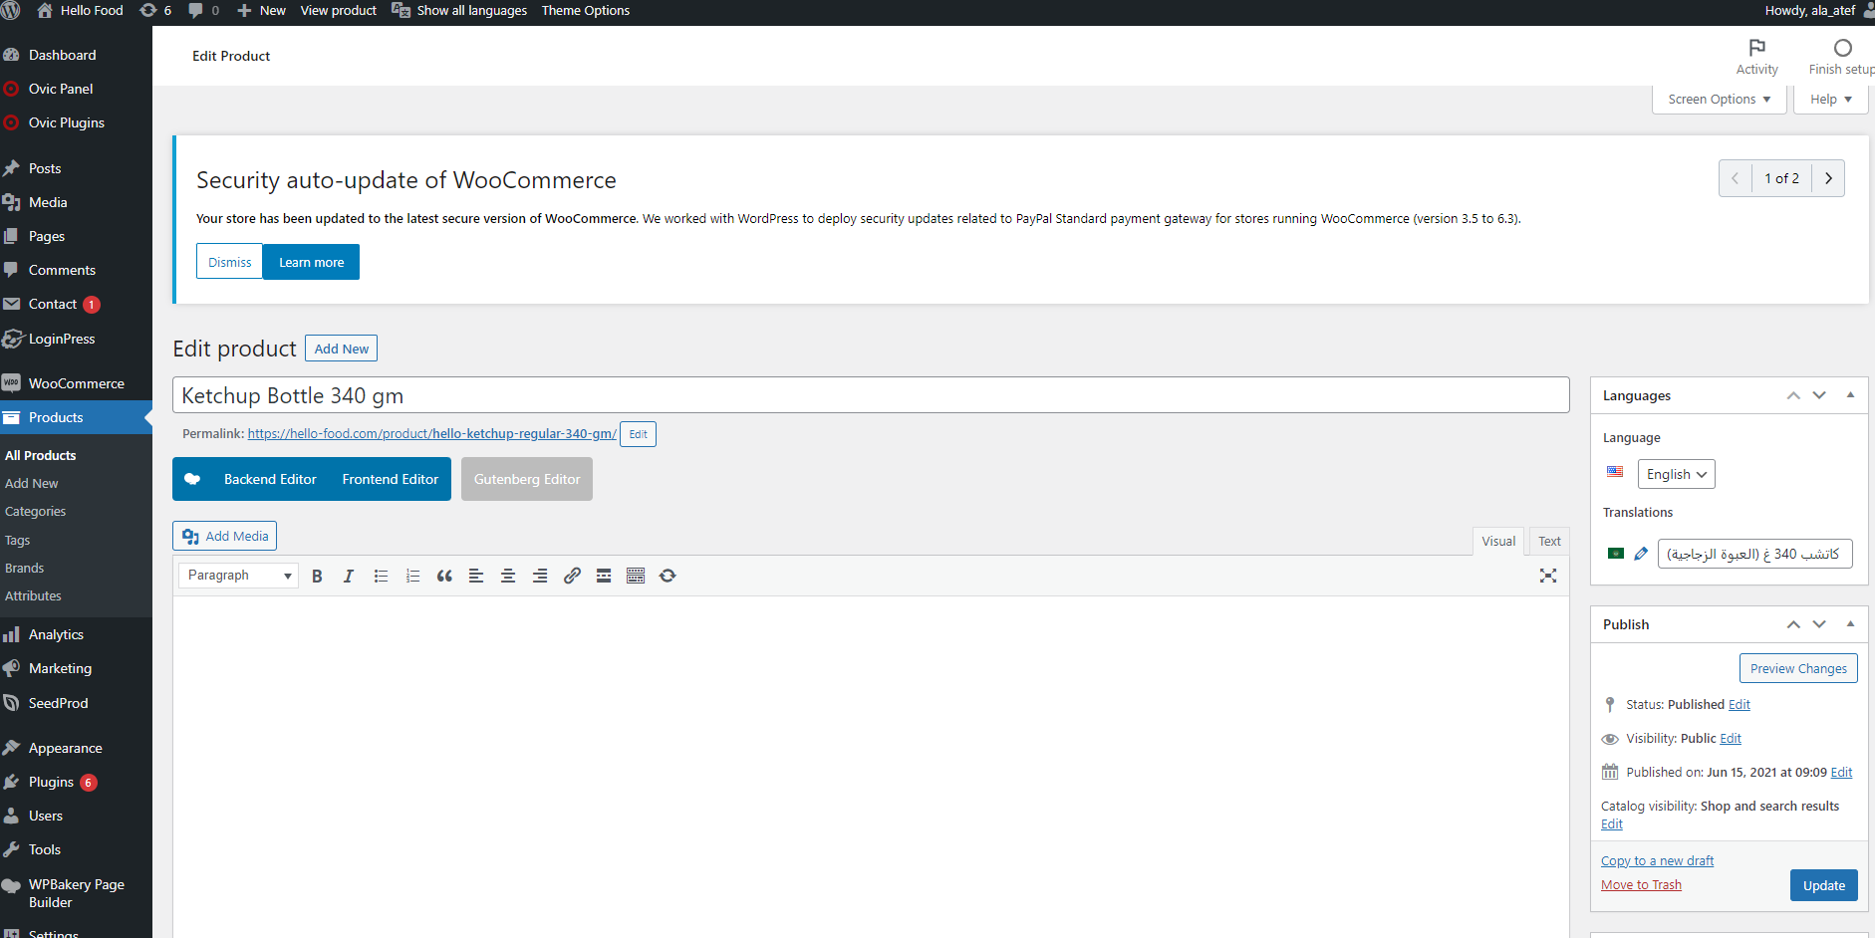The width and height of the screenshot is (1875, 938).
Task: Click Add New next to Edit product
Action: (341, 349)
